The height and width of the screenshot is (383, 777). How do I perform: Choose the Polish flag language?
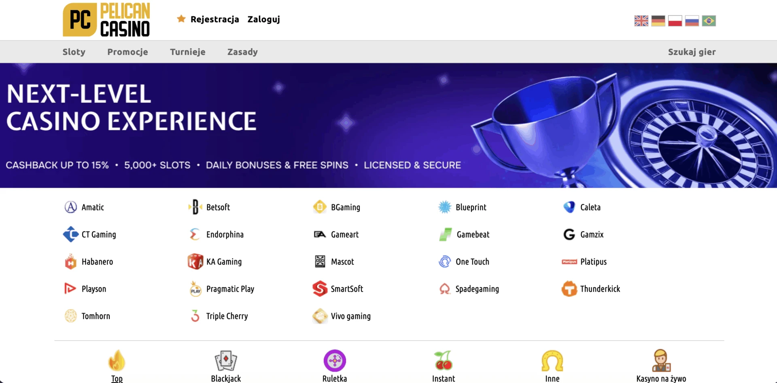click(675, 21)
